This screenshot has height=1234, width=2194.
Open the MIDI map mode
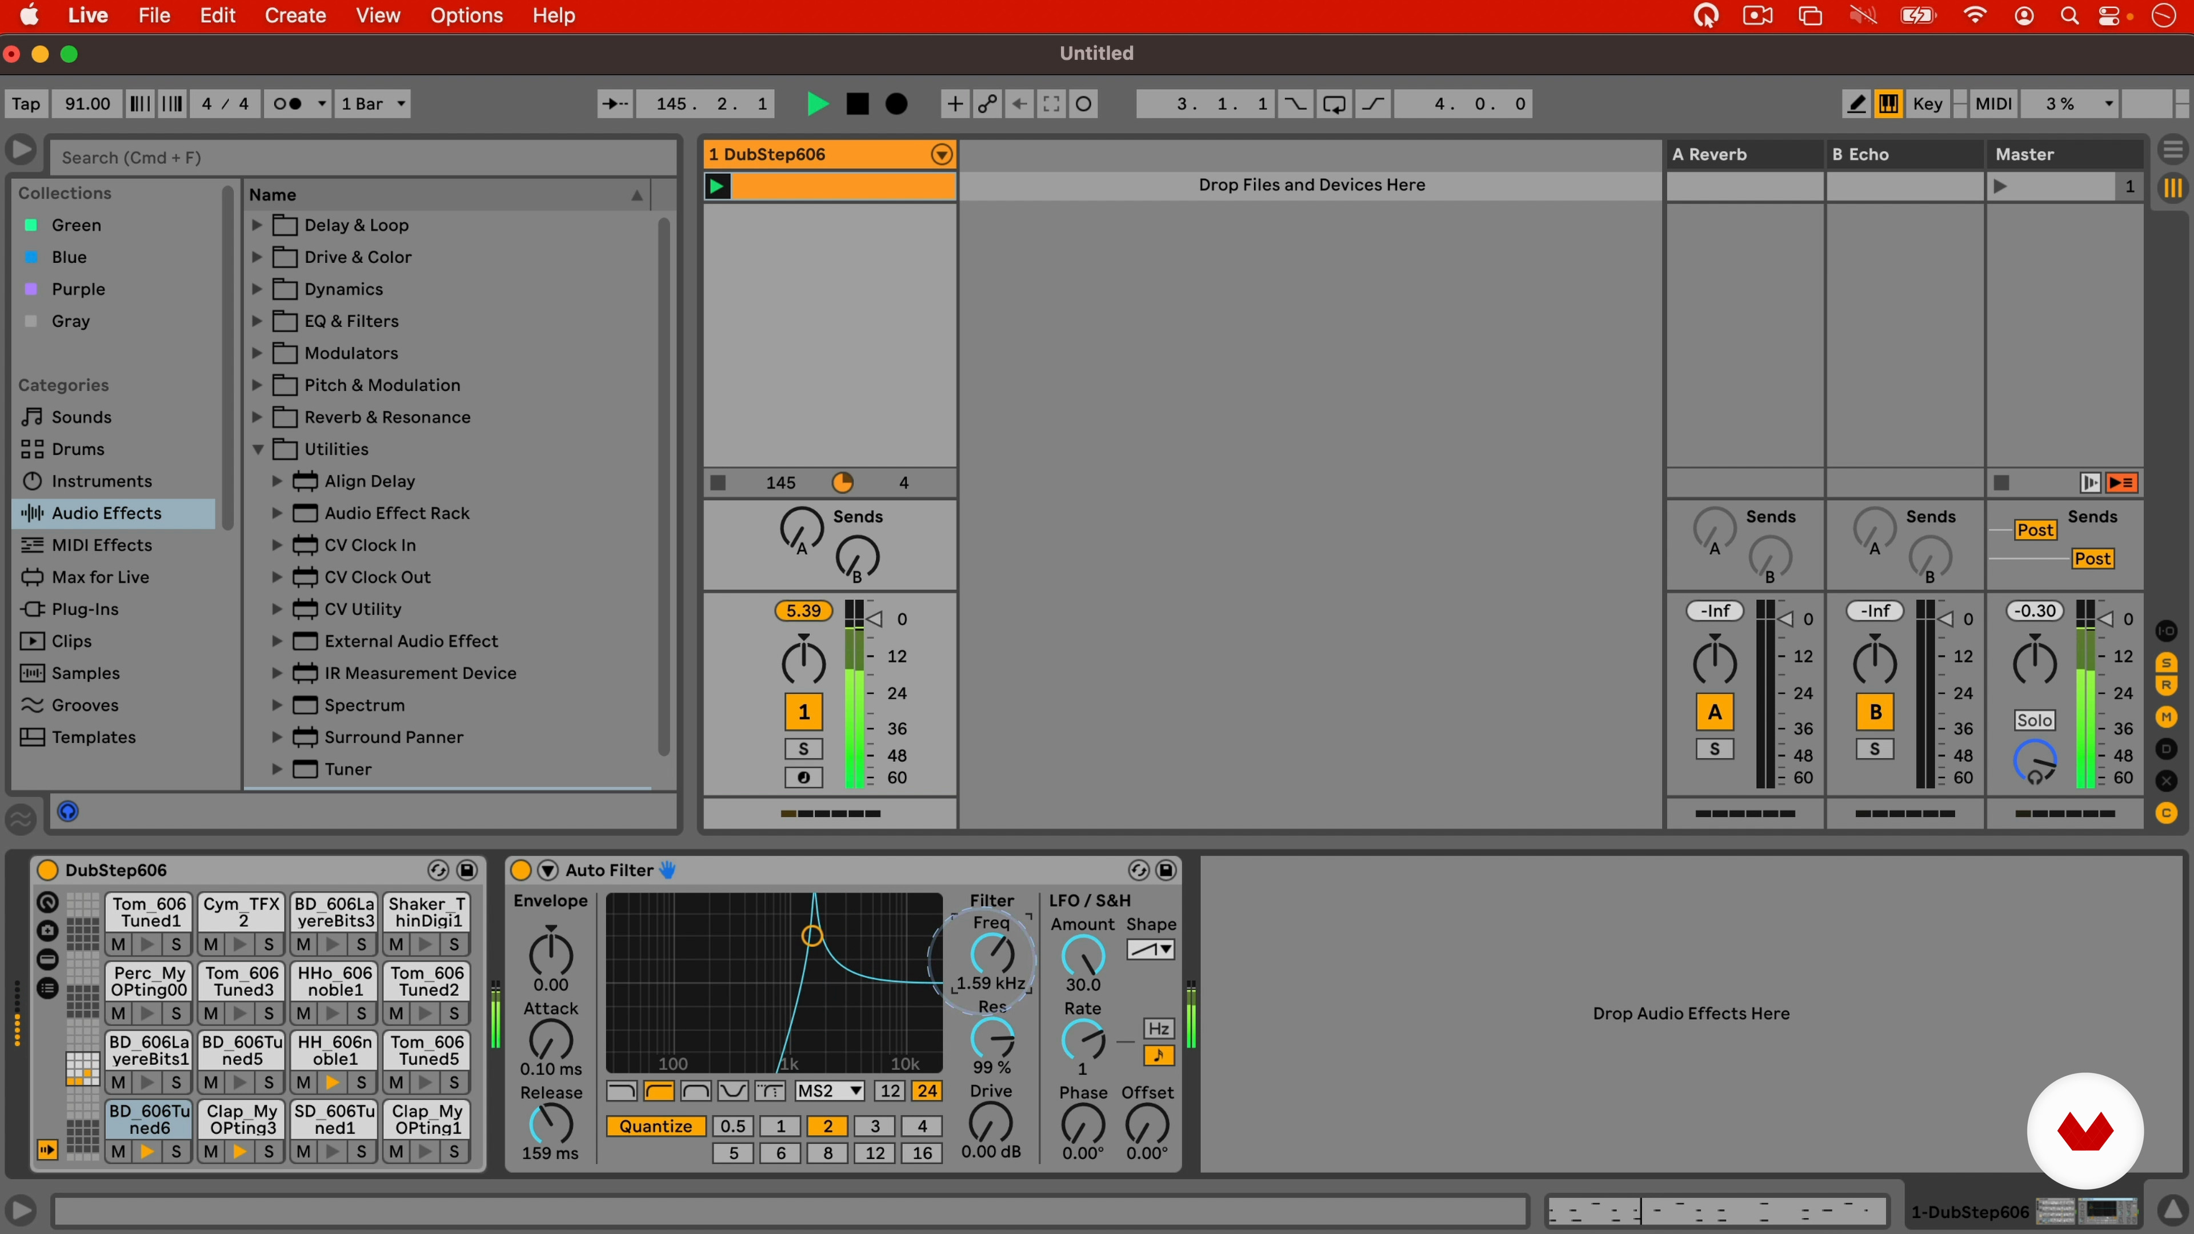click(x=1993, y=104)
